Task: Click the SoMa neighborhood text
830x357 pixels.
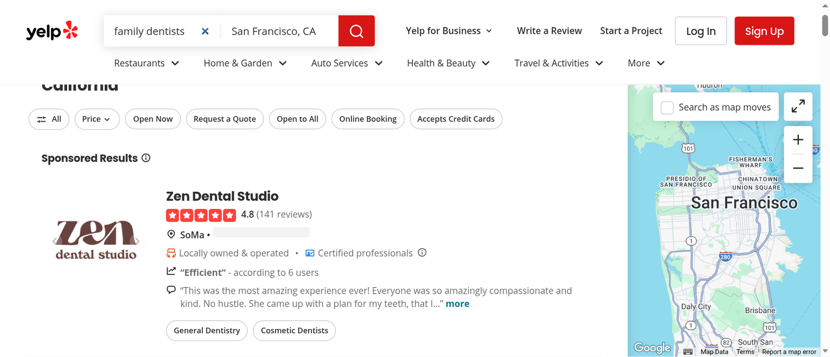Action: point(192,235)
